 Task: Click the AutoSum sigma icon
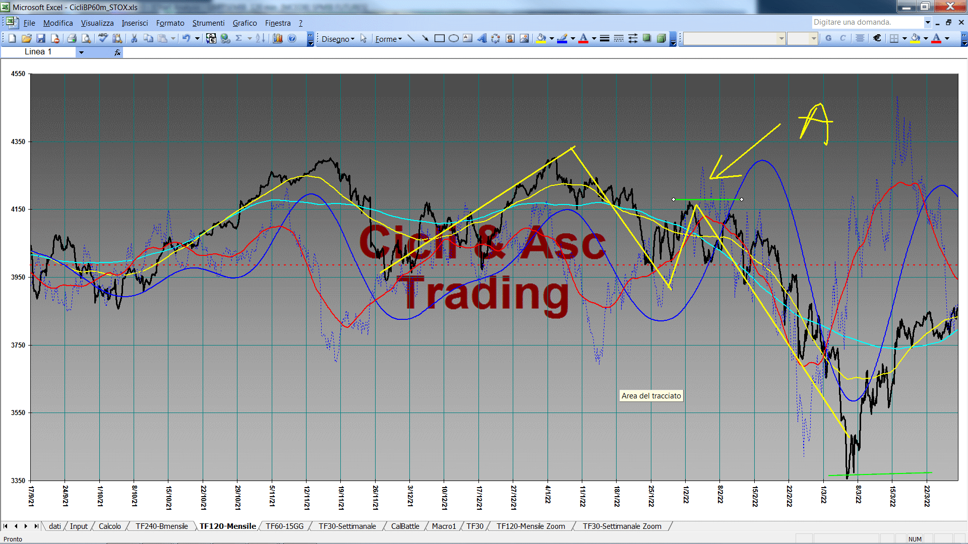239,38
